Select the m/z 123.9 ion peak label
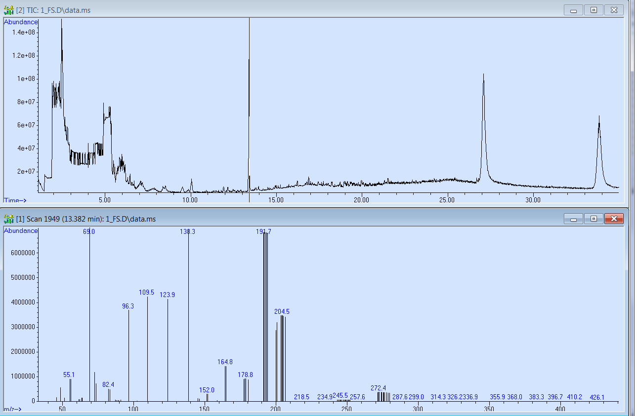Screen dimensions: 637x416 [167, 295]
